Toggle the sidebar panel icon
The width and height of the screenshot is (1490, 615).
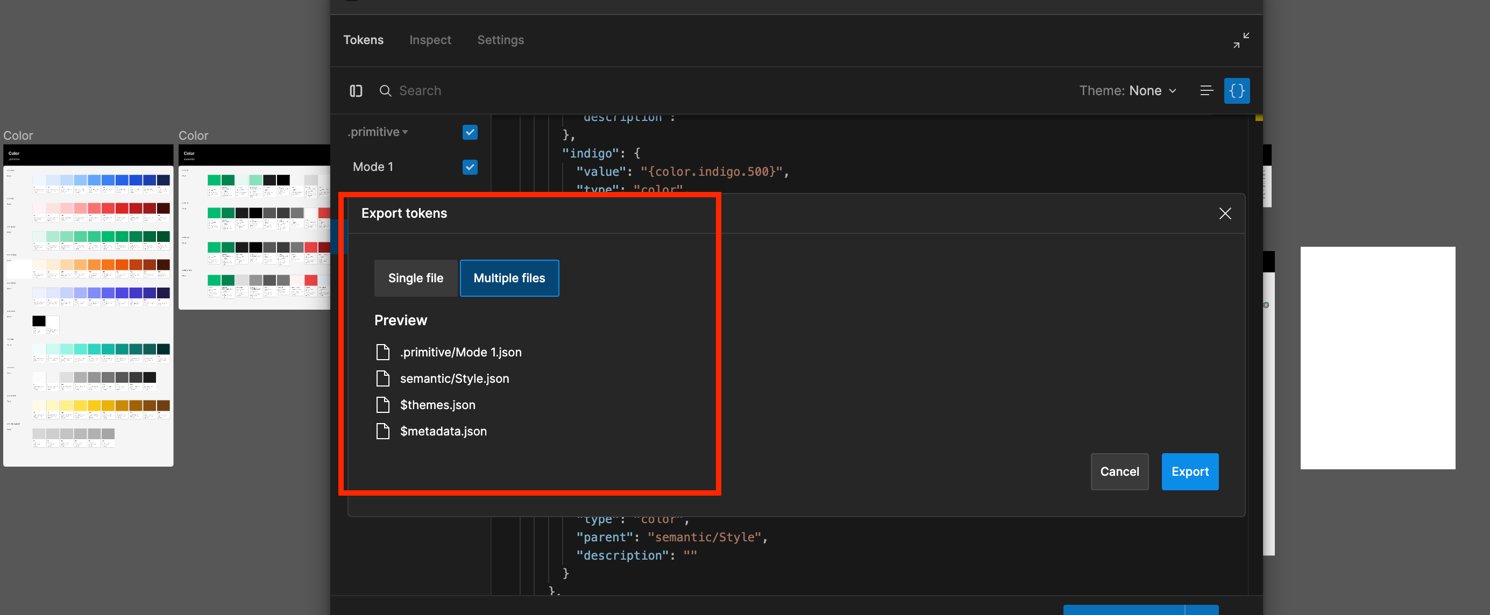(x=356, y=91)
